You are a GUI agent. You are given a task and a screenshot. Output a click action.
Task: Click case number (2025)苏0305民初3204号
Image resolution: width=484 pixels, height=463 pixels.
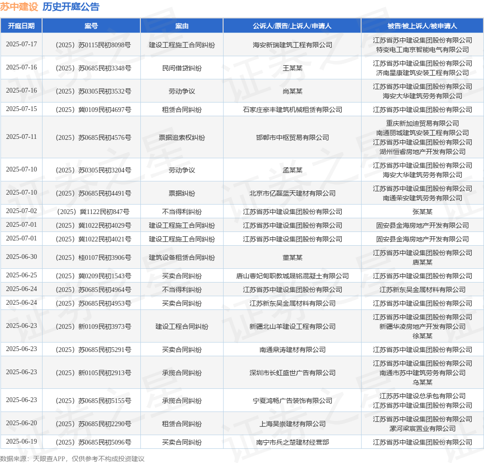pos(93,170)
